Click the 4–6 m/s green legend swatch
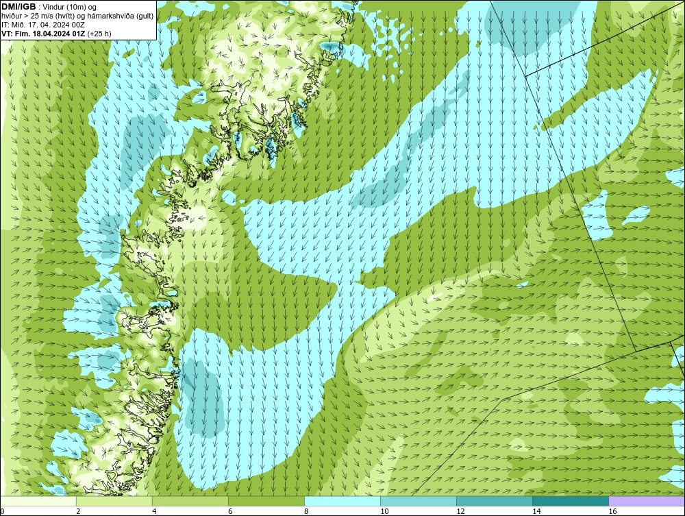The image size is (685, 516). (x=190, y=501)
